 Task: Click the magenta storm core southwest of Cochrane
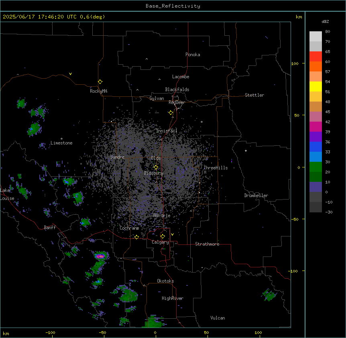tap(100, 256)
